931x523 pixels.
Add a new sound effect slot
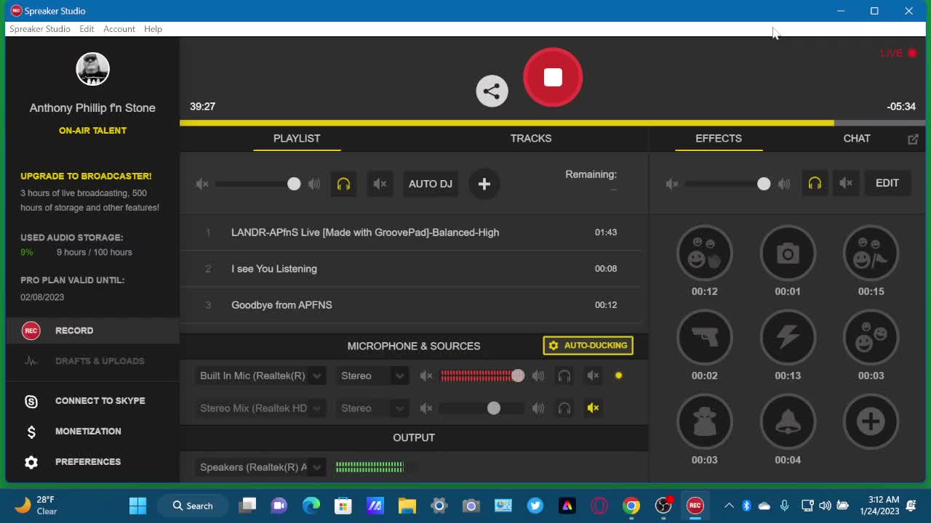(871, 421)
